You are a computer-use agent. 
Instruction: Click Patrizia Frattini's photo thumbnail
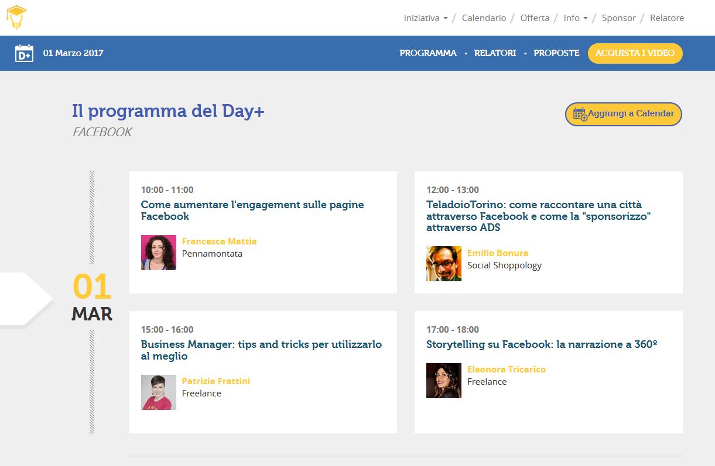[159, 392]
